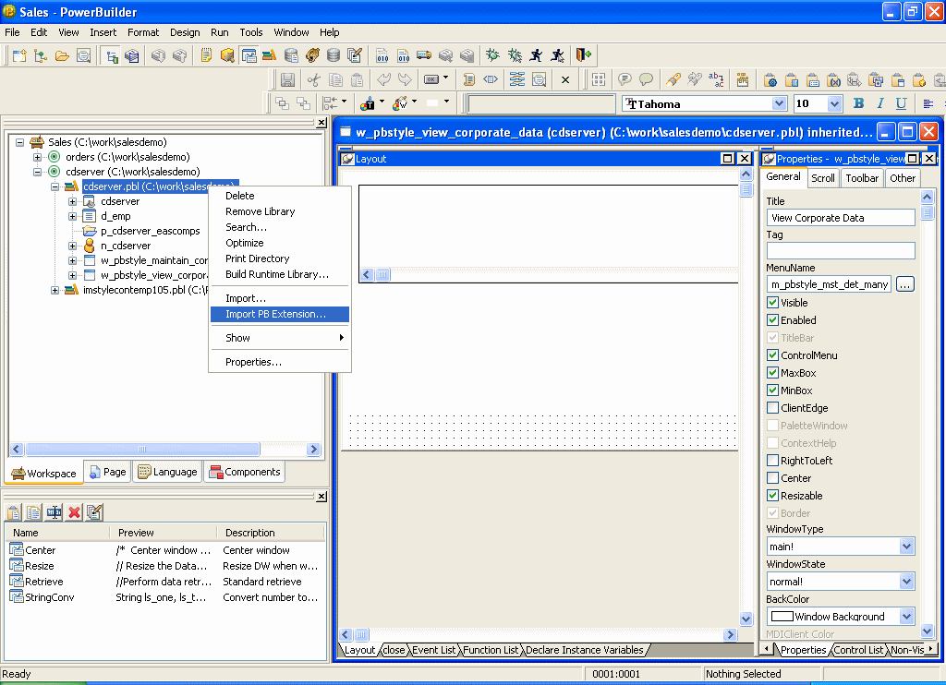The width and height of the screenshot is (946, 685).
Task: Click the Underline U formatting icon
Action: [901, 103]
